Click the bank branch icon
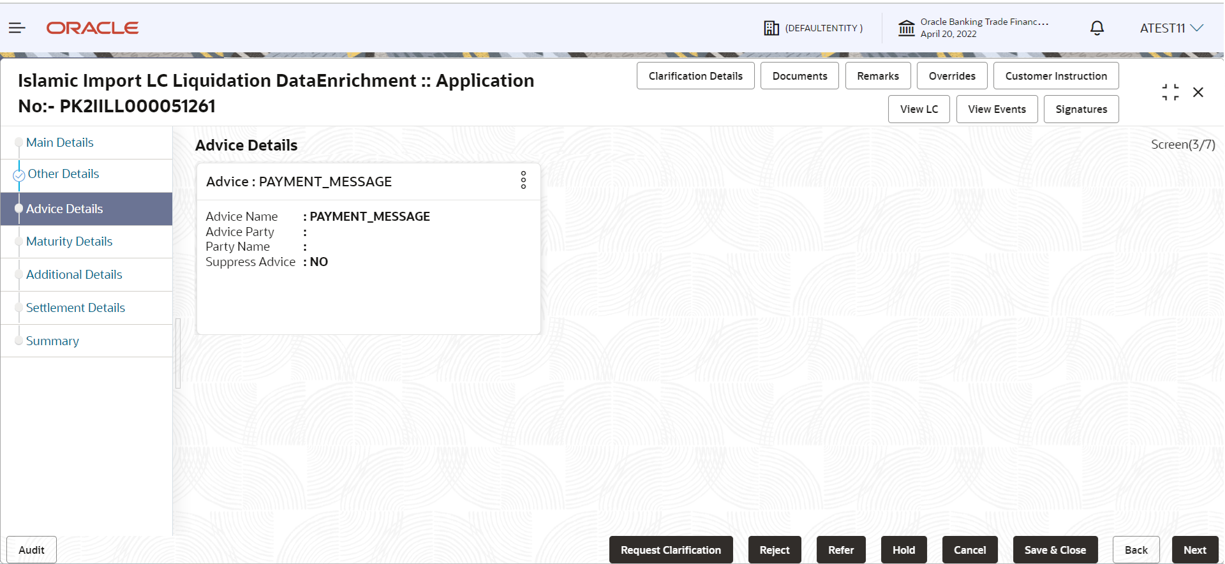 906,28
